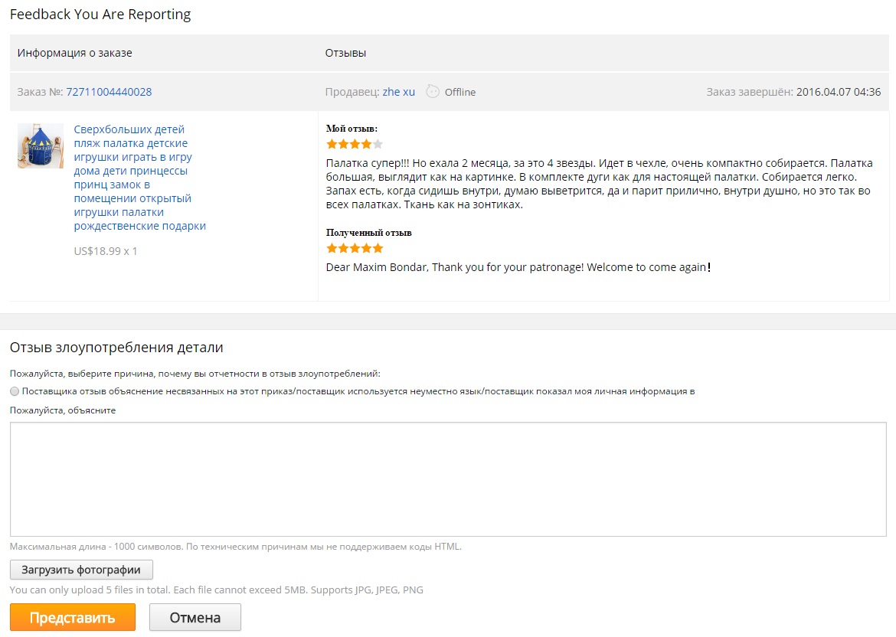Click the last star under Полученный отзыв
The image size is (896, 637).
tap(378, 248)
